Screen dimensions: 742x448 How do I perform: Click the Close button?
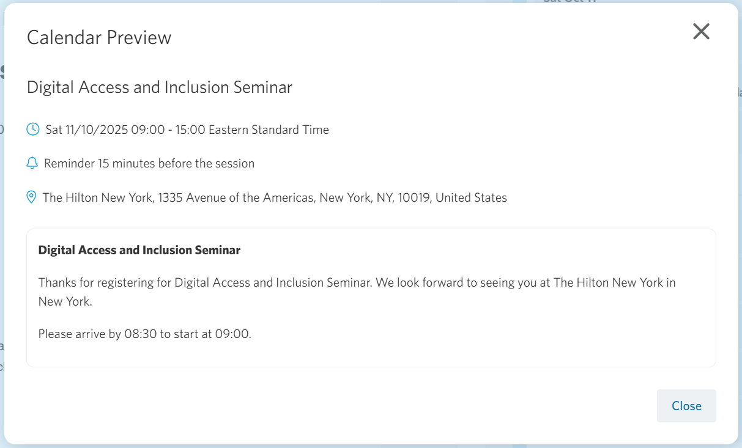(x=686, y=406)
